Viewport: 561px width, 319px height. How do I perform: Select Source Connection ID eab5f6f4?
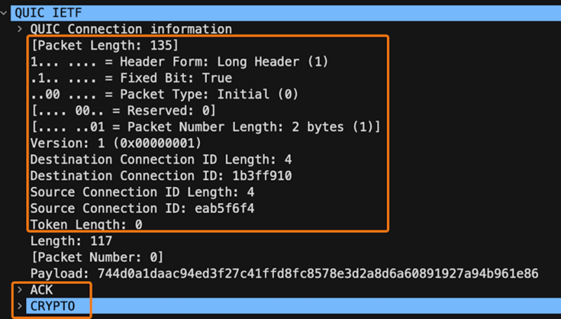click(142, 208)
